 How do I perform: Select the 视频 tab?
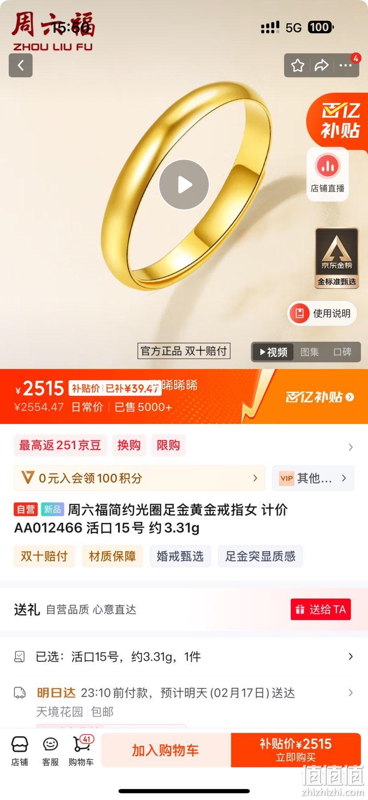[273, 352]
